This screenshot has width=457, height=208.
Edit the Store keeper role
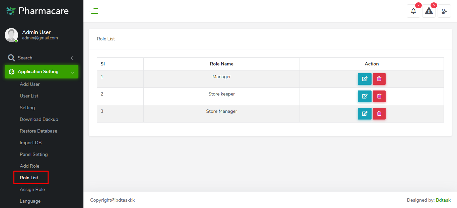[x=365, y=96]
